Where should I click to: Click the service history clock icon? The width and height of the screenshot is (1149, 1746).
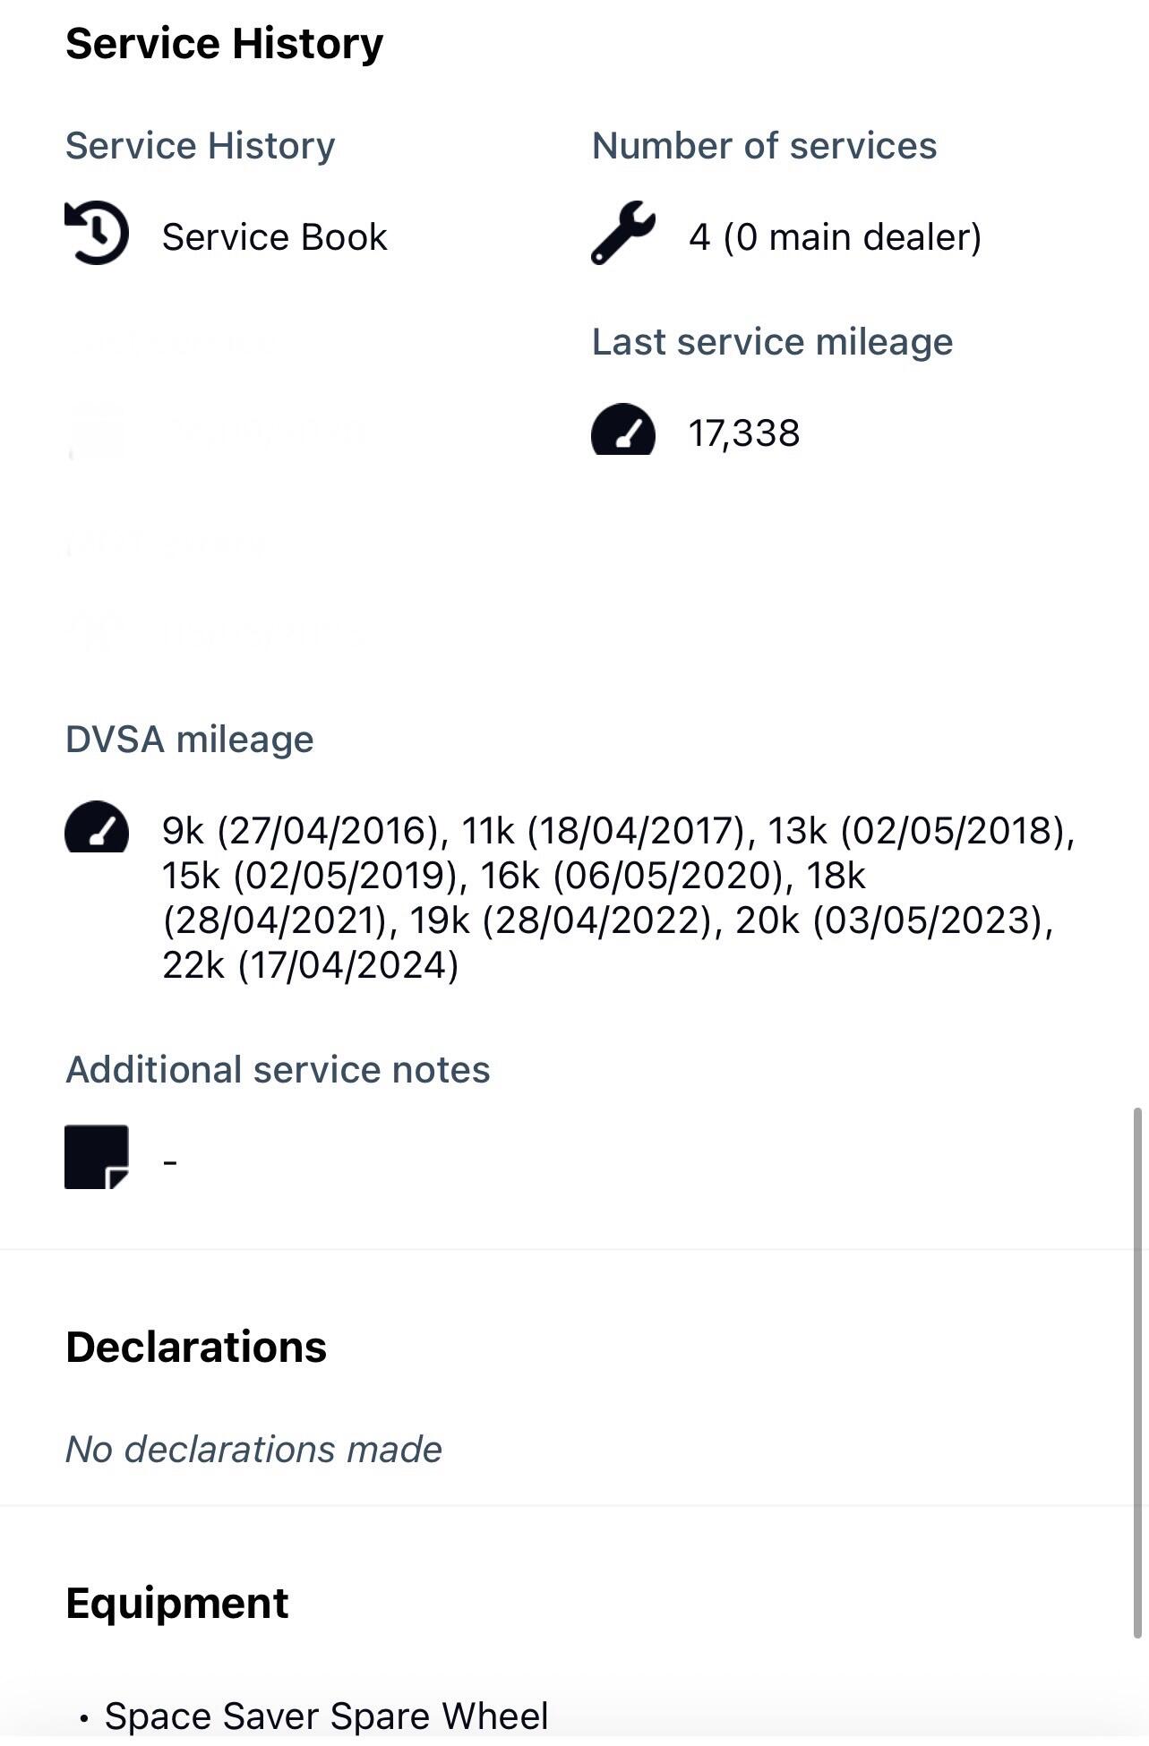pyautogui.click(x=97, y=234)
